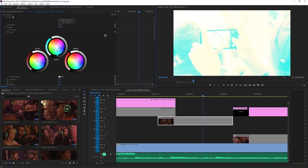Create rectangle mask for Colorista effect
Image resolution: width=308 pixels, height=168 pixels.
(10, 17)
